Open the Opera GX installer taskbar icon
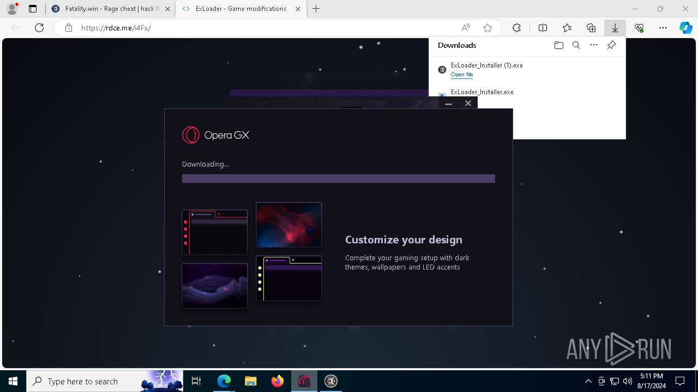The image size is (698, 392). tap(304, 381)
